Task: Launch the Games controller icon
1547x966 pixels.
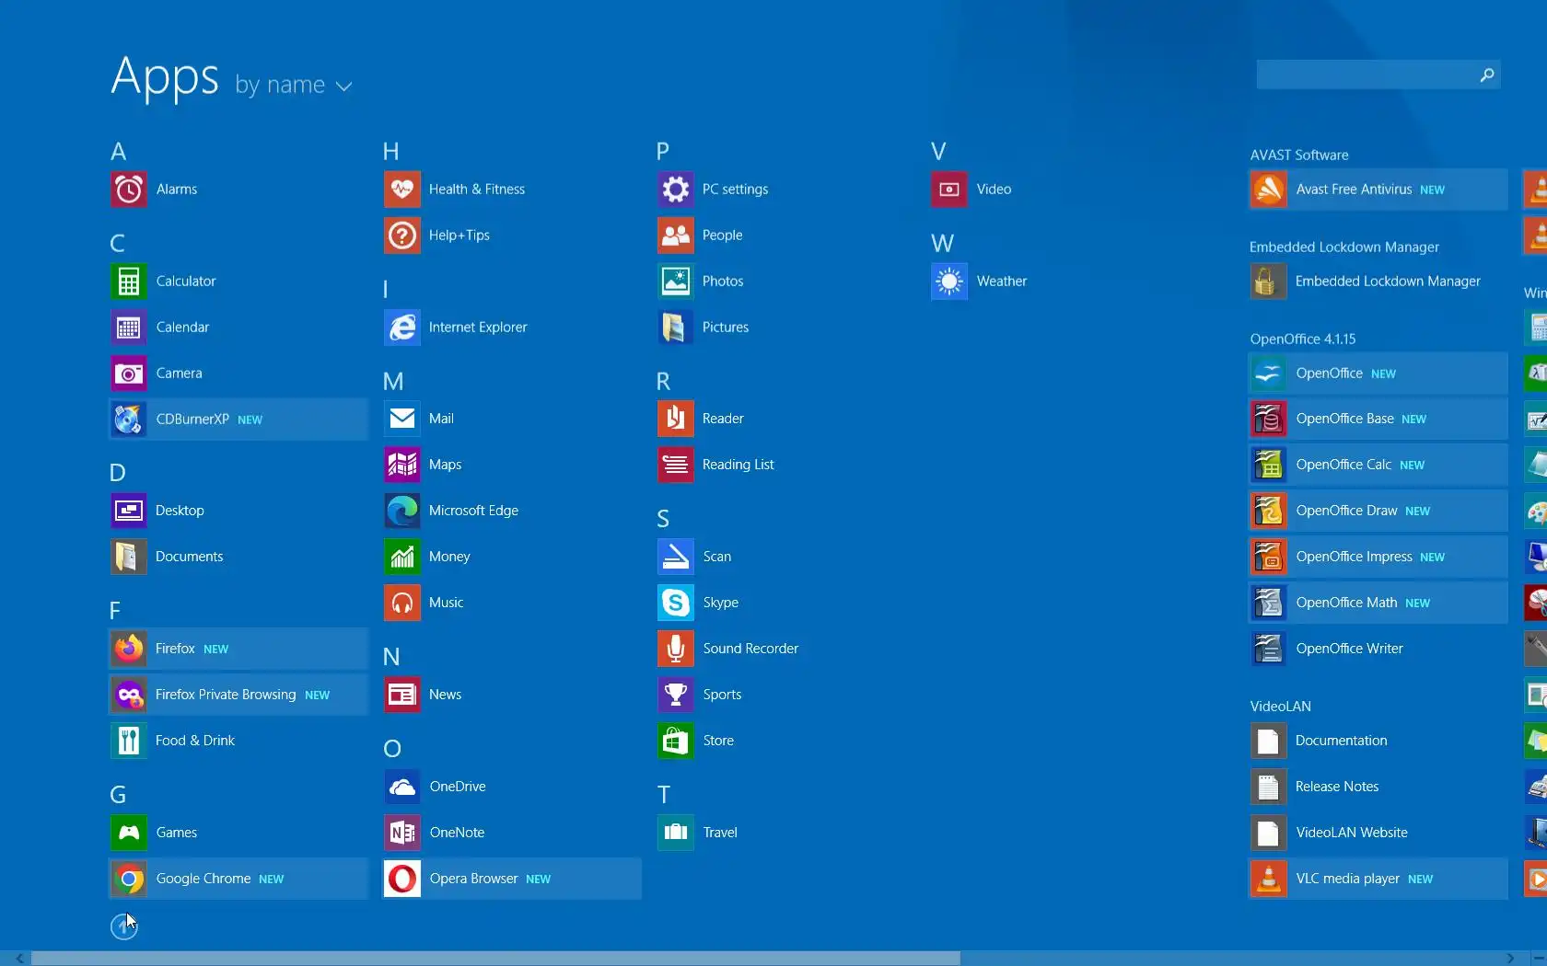Action: tap(129, 833)
